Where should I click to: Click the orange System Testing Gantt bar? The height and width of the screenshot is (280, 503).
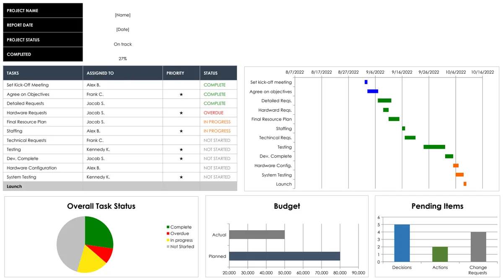pos(459,175)
